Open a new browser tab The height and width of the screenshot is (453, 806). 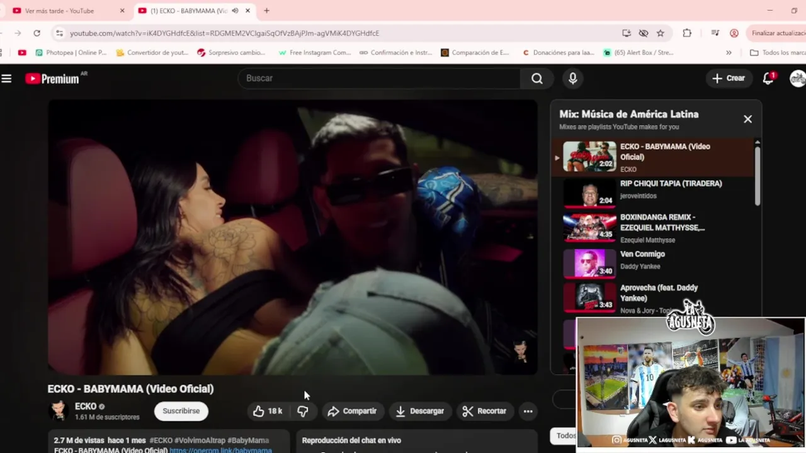click(x=266, y=11)
